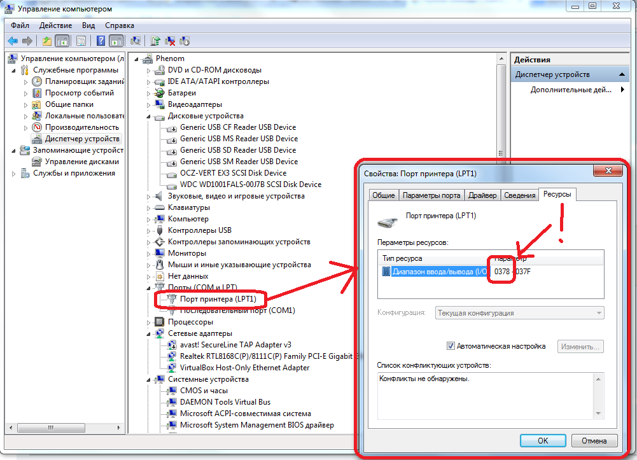Expand Мониторы node

coord(149,254)
